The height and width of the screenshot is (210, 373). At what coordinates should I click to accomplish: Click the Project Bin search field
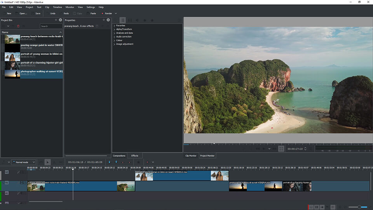[x=51, y=26]
